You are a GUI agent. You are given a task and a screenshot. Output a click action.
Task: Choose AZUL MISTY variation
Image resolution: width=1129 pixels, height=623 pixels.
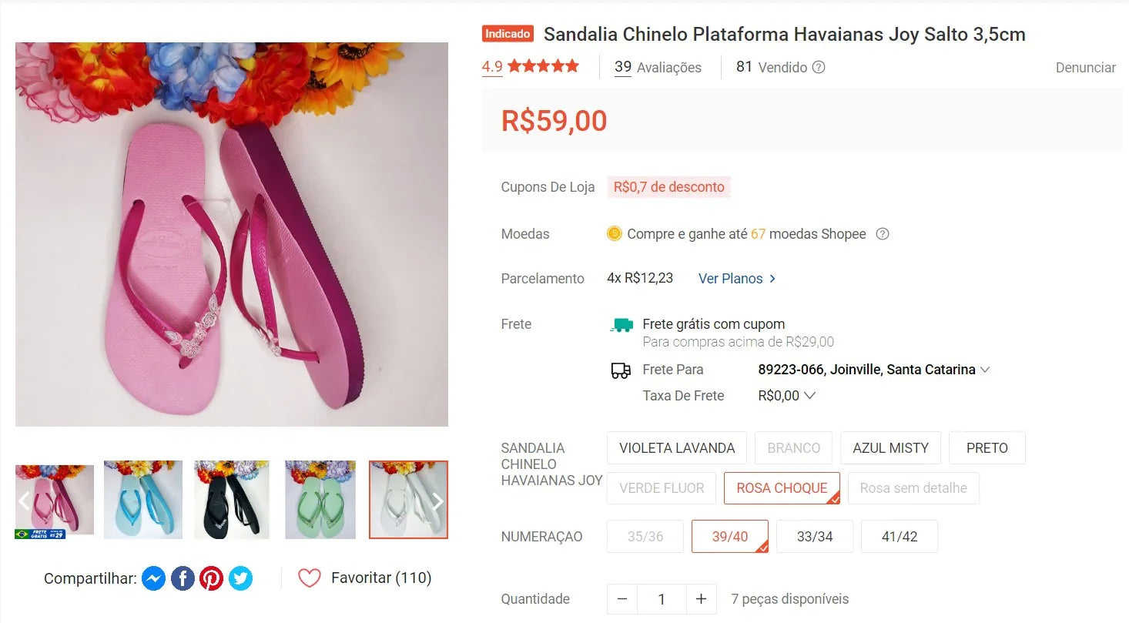(890, 448)
